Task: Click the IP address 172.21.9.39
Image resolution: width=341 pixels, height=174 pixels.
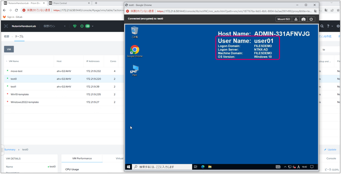Action: (x=93, y=87)
